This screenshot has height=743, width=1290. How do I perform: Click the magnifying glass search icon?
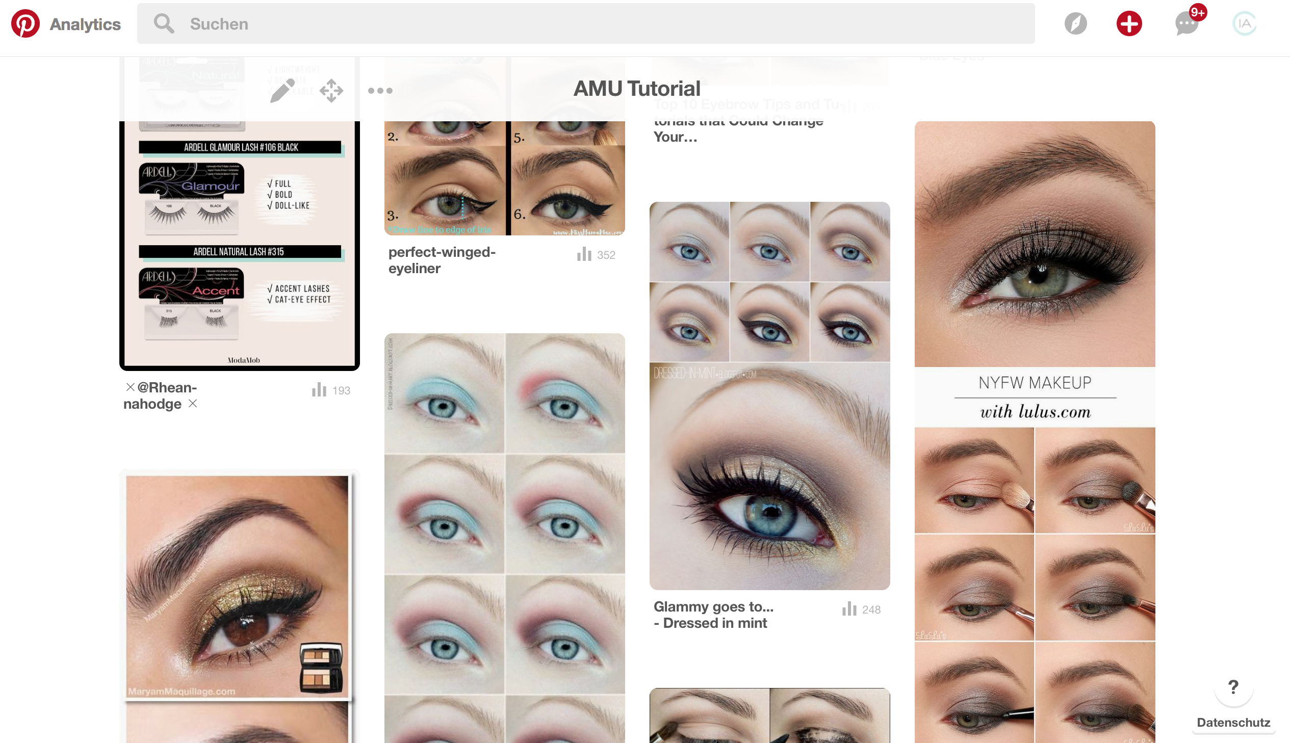[164, 23]
